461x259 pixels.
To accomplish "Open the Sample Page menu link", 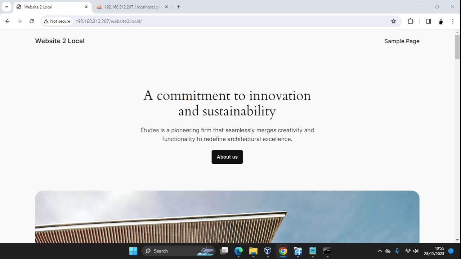I will click(402, 41).
